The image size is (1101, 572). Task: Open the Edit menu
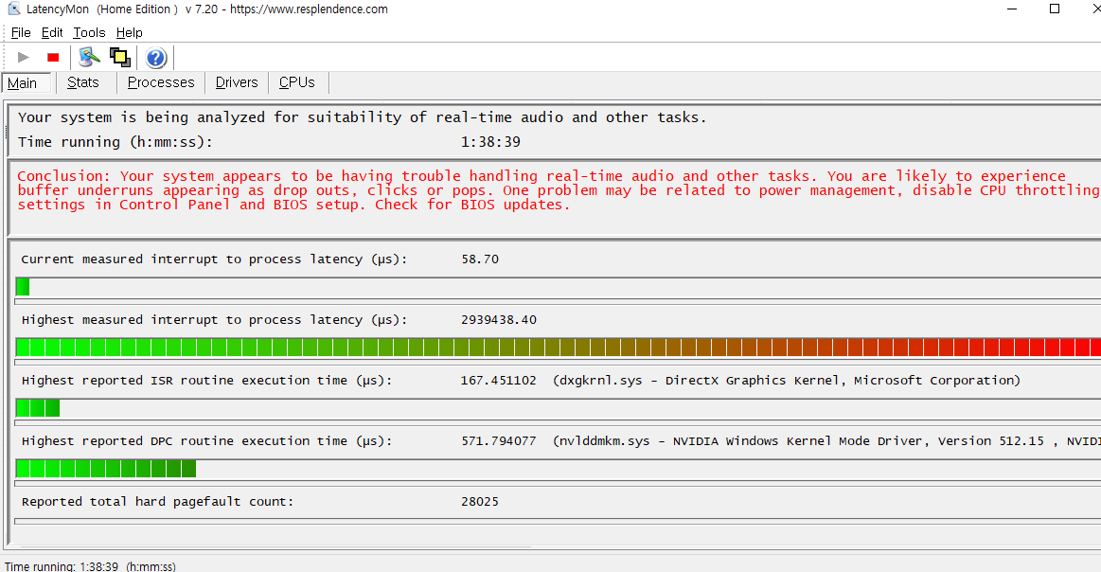(52, 32)
